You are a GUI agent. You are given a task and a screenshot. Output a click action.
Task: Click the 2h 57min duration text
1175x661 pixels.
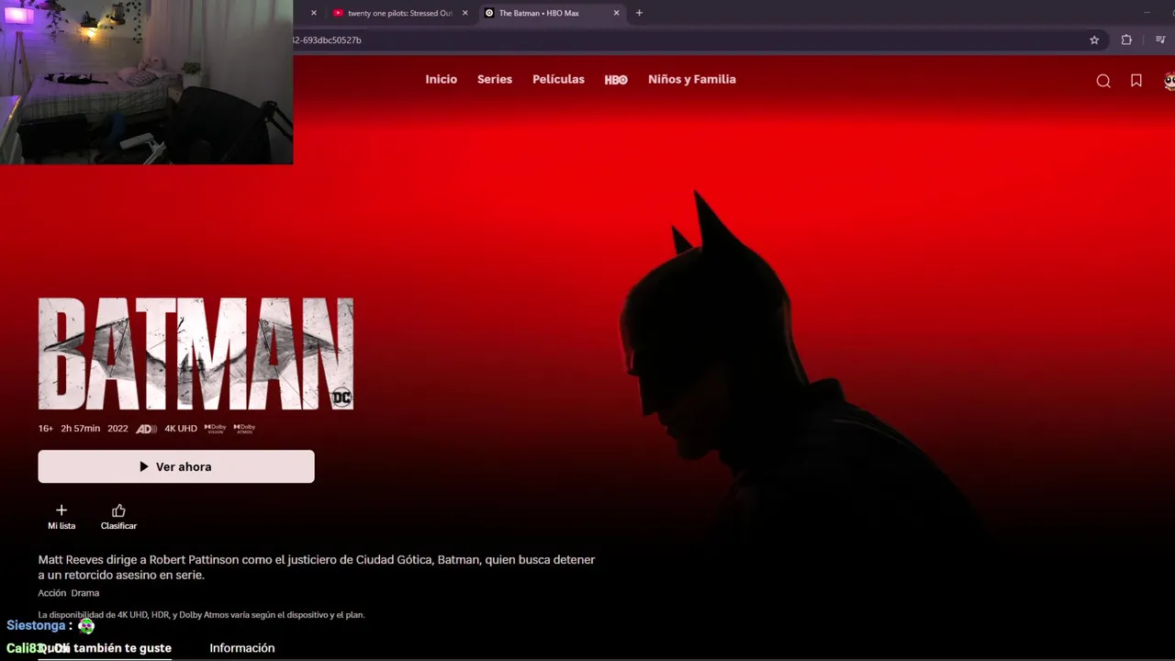pos(81,429)
